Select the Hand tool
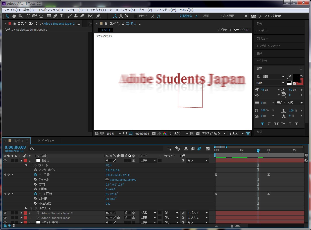 pos(14,16)
